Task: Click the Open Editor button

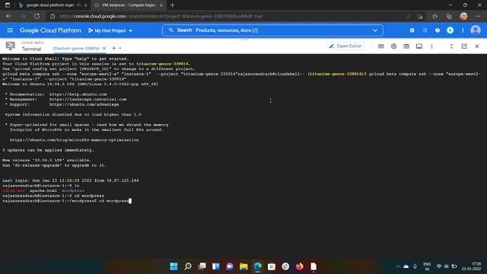Action: pos(345,46)
